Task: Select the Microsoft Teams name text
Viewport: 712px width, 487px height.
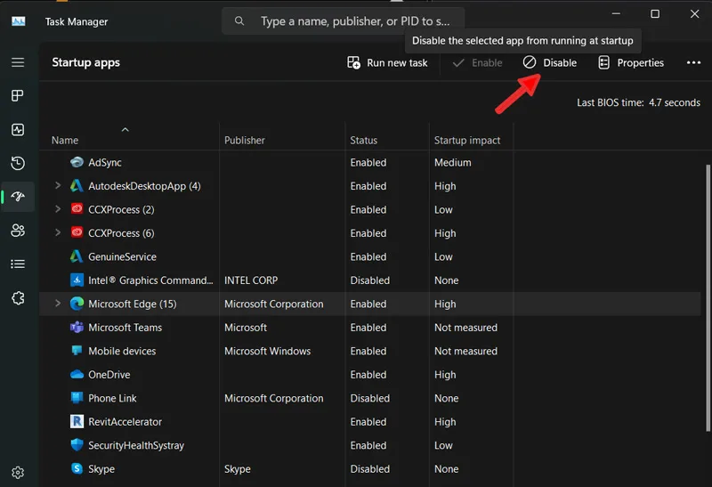Action: coord(125,328)
